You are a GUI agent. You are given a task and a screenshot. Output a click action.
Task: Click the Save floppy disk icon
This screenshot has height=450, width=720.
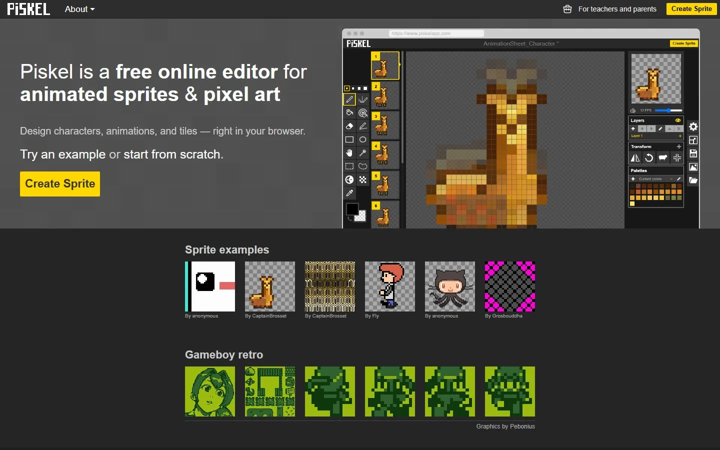(693, 153)
